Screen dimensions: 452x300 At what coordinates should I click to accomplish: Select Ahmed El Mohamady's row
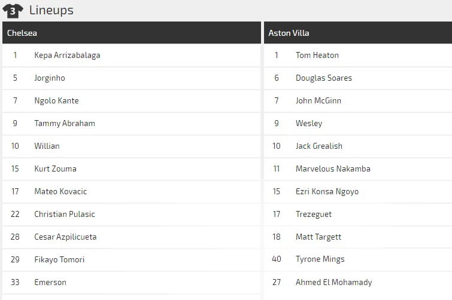coord(333,282)
